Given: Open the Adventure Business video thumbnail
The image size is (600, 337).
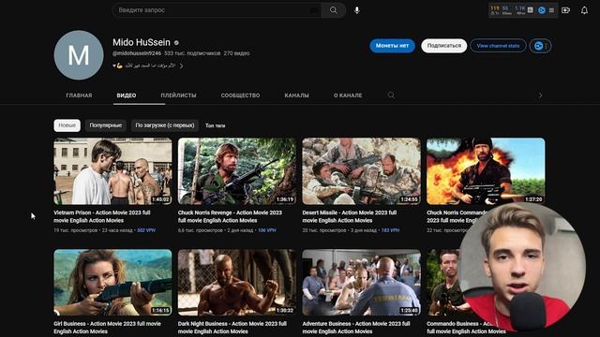Looking at the screenshot, I should 361,283.
